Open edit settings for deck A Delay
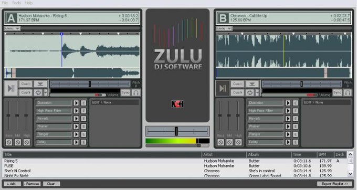Viewport: 357px width, 190px height. click(83, 142)
